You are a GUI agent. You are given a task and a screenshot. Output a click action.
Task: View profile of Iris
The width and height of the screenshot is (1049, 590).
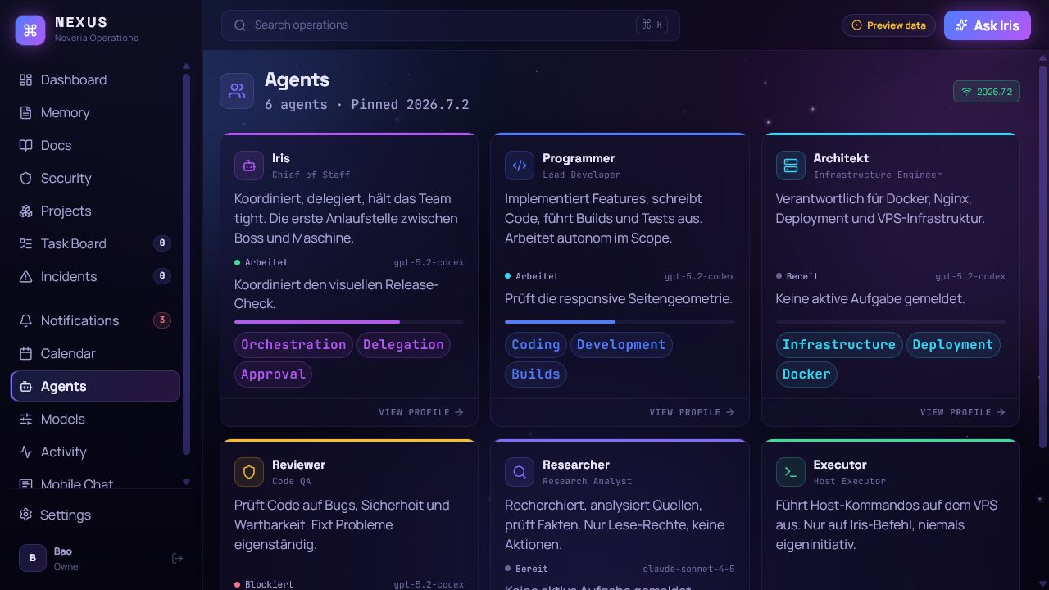pos(421,412)
